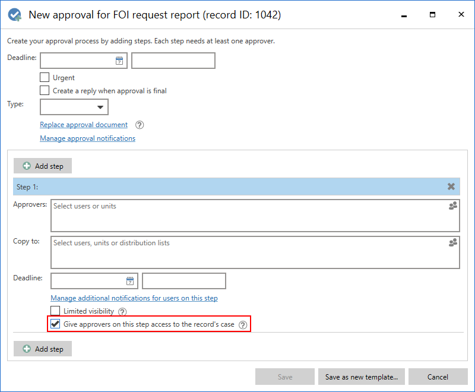This screenshot has height=392, width=475.
Task: Enable the Urgent checkbox
Action: [45, 77]
